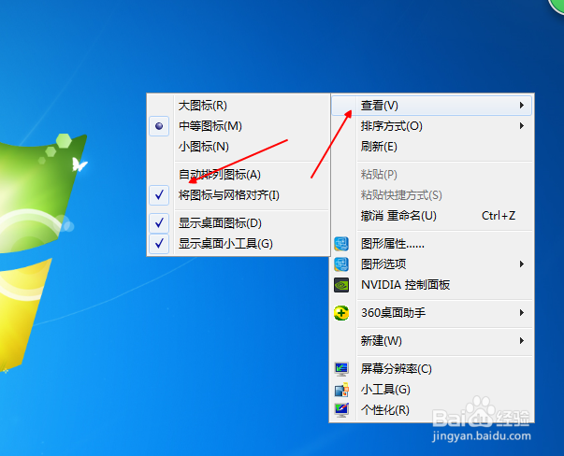
Task: Expand the 查看(V) submenu arrow
Action: click(522, 106)
